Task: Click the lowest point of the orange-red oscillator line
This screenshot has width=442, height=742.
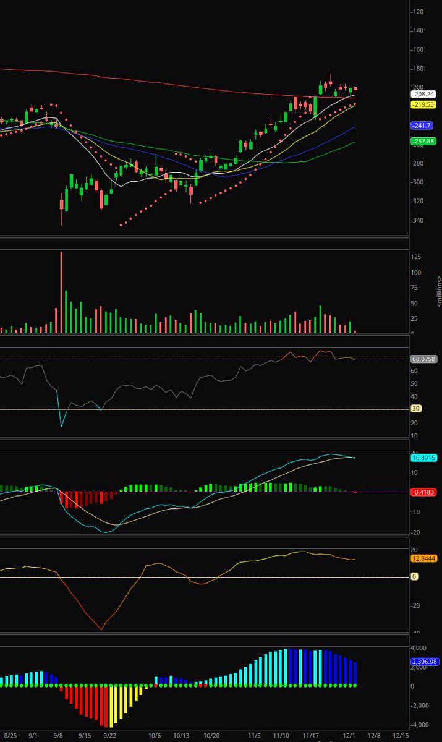Action: coord(101,629)
